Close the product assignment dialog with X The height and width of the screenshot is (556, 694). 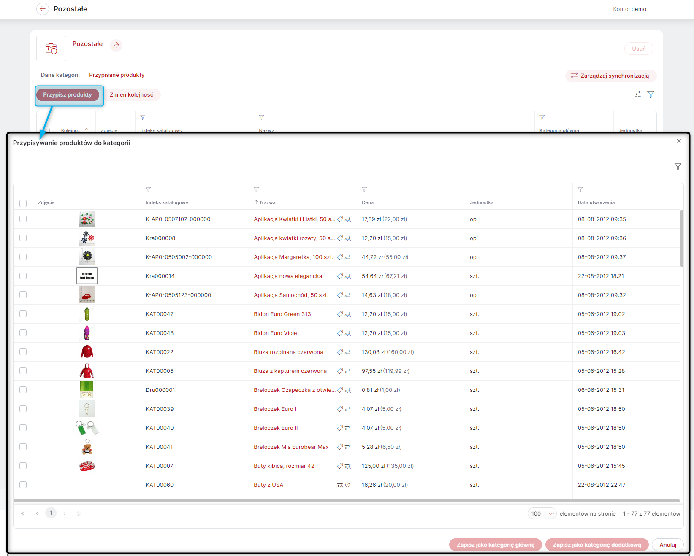679,141
